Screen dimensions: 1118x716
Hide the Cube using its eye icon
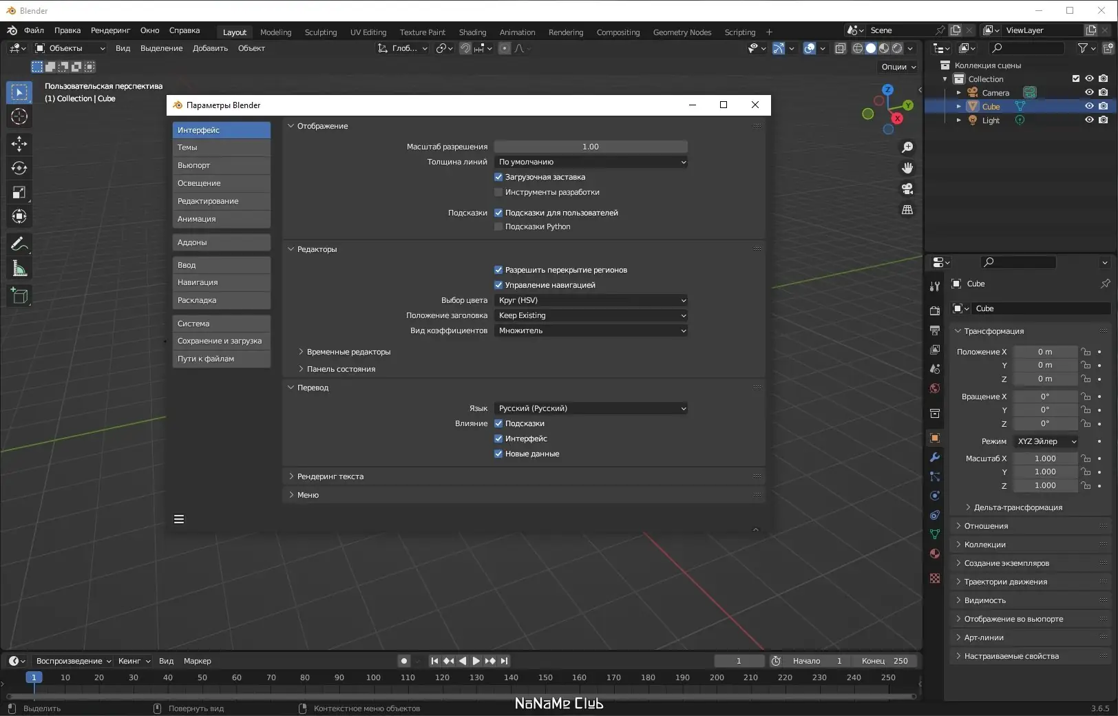pos(1089,106)
